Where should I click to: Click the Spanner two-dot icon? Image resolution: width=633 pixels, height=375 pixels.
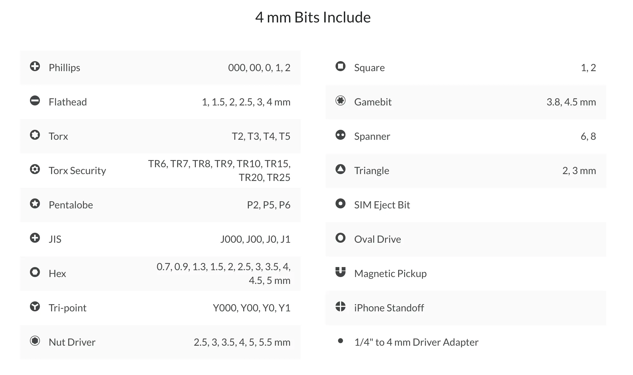[341, 135]
